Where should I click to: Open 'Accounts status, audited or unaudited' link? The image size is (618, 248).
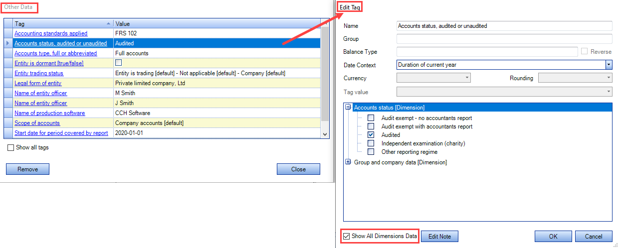(x=60, y=43)
